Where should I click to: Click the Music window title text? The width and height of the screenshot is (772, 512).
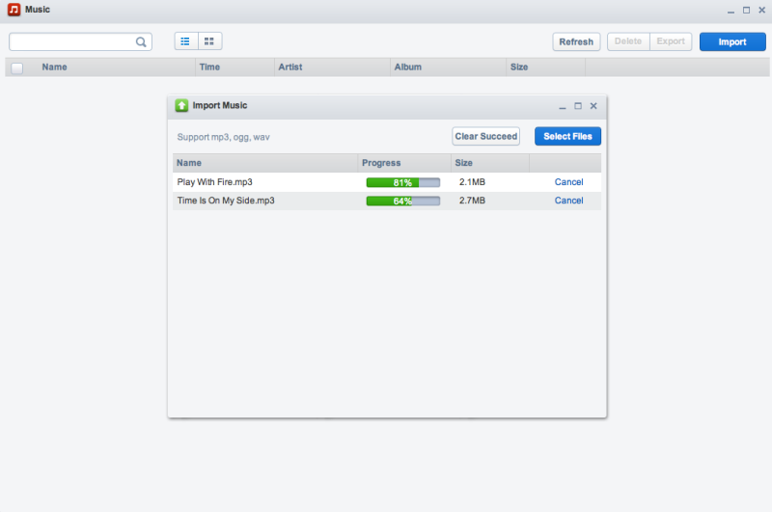click(38, 10)
